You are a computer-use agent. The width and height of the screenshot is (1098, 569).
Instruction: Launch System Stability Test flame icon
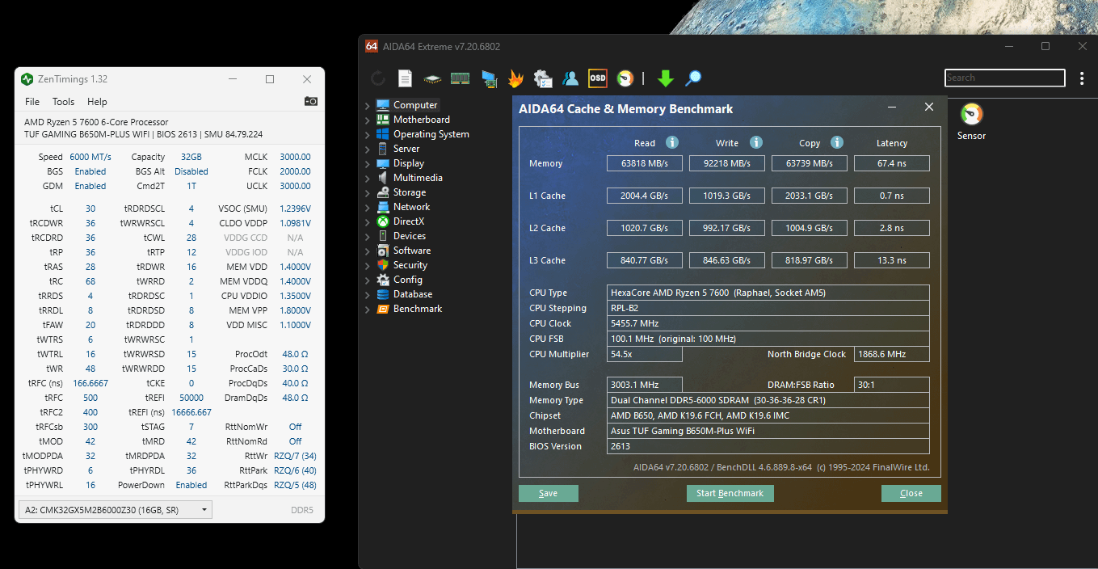pyautogui.click(x=515, y=78)
